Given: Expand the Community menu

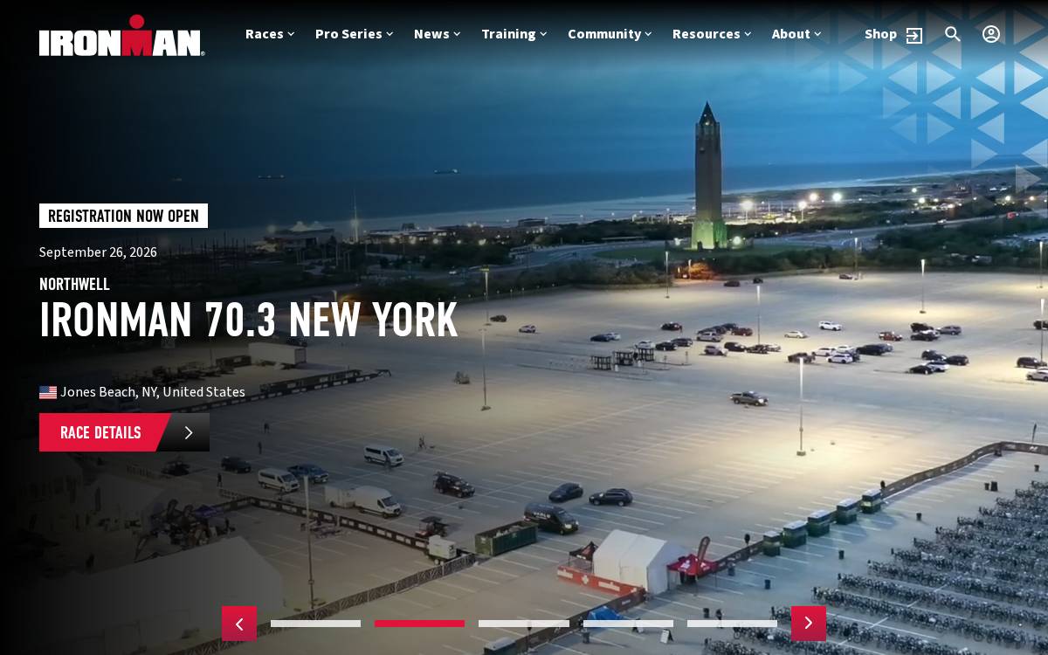Looking at the screenshot, I should coord(610,34).
